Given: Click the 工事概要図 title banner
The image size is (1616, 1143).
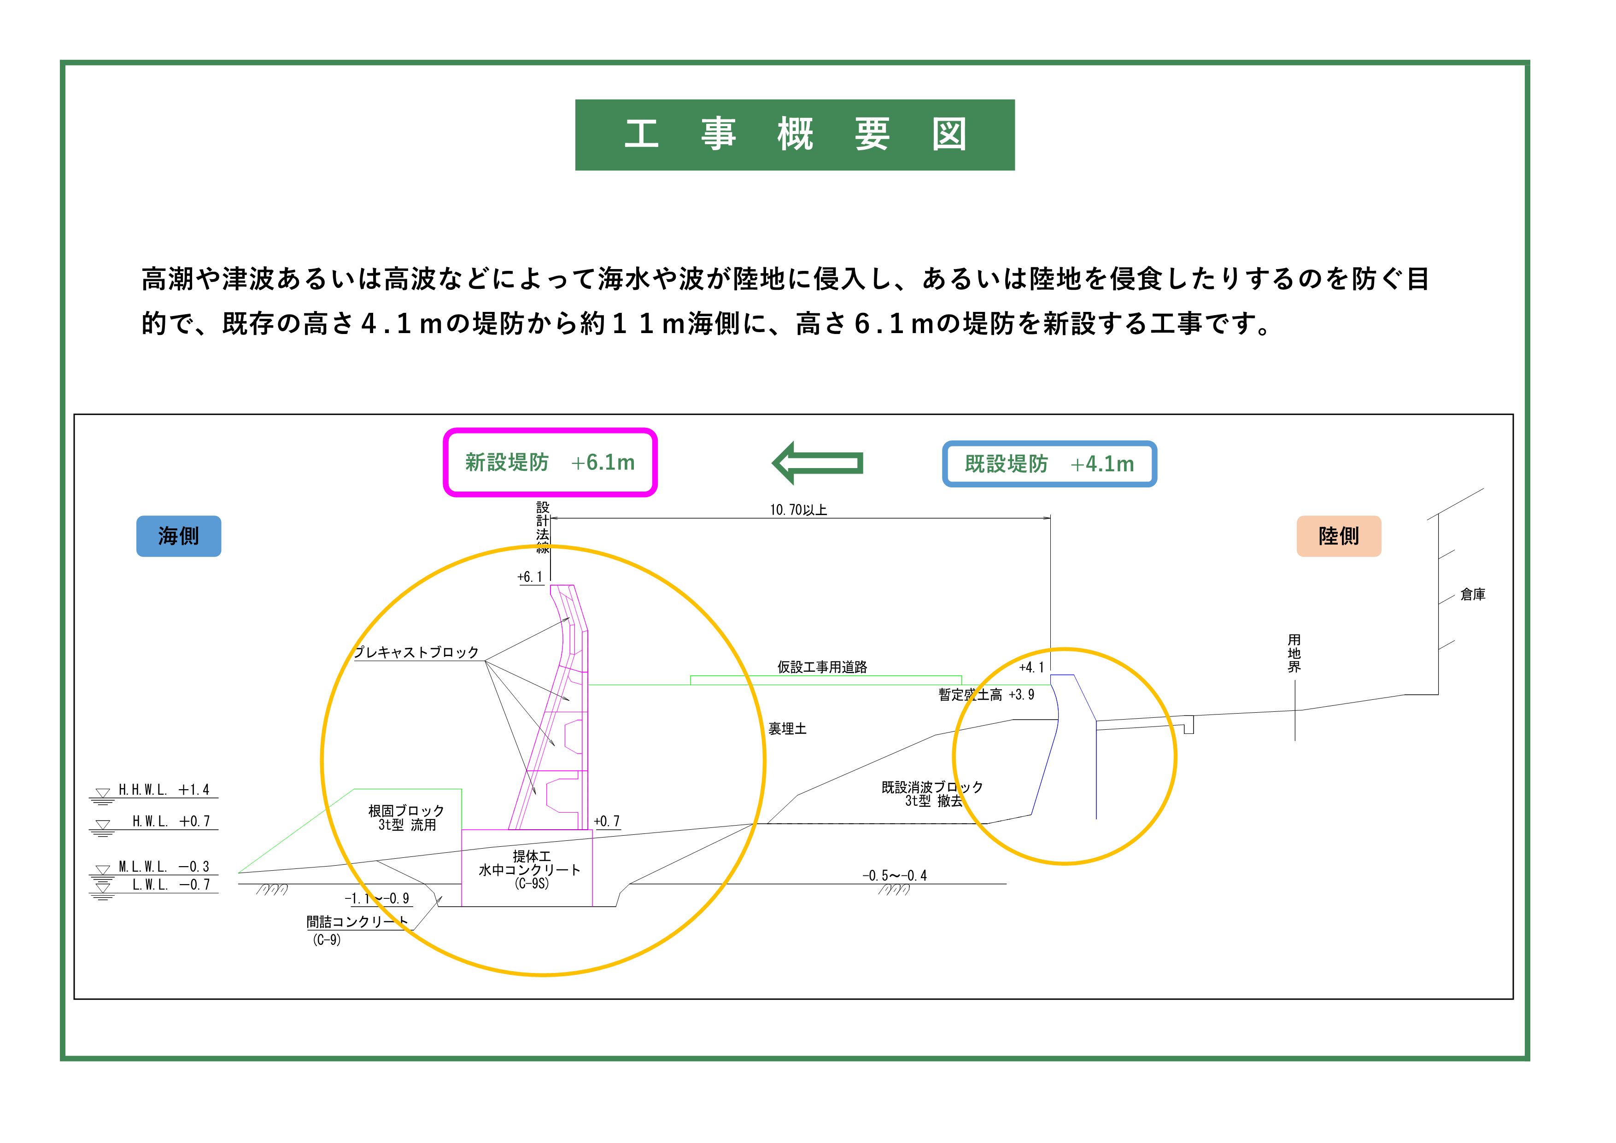Looking at the screenshot, I should click(795, 135).
